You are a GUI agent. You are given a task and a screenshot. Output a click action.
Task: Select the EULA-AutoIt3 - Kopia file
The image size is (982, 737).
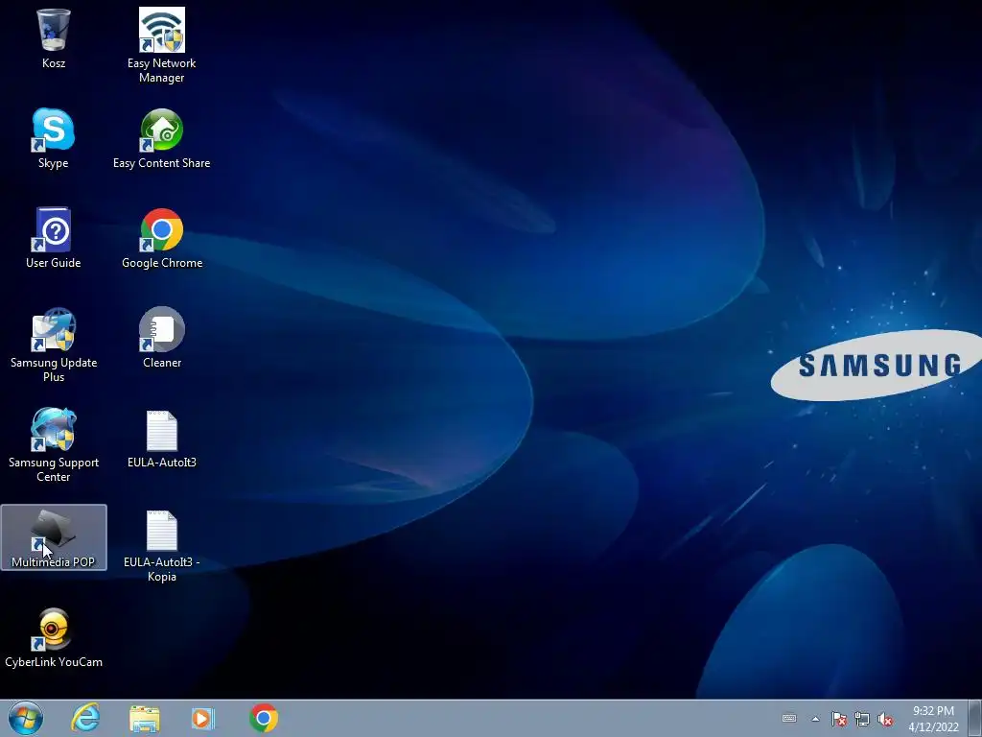(x=161, y=545)
